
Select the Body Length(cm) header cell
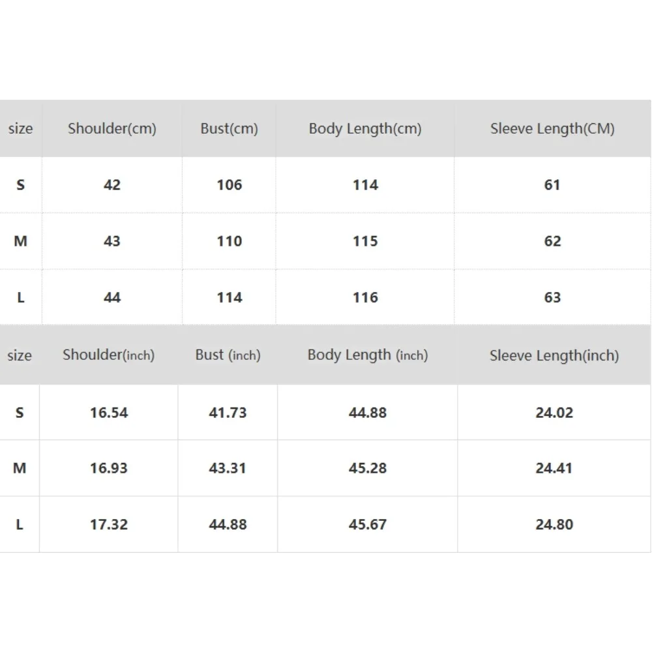tap(365, 128)
